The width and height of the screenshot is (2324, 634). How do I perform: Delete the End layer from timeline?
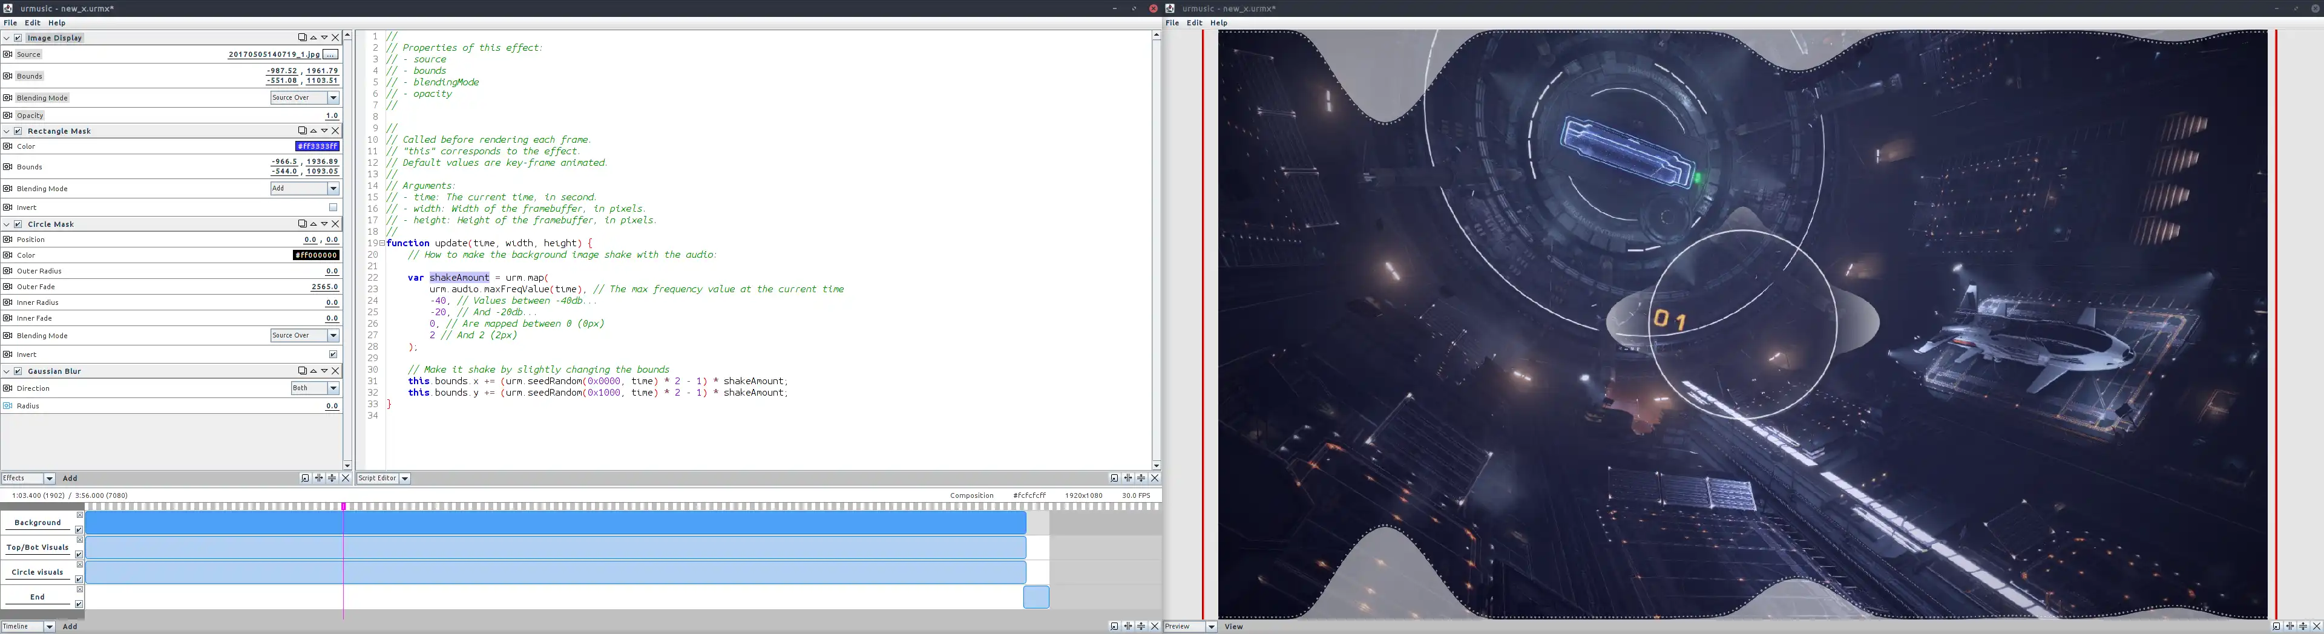point(79,590)
